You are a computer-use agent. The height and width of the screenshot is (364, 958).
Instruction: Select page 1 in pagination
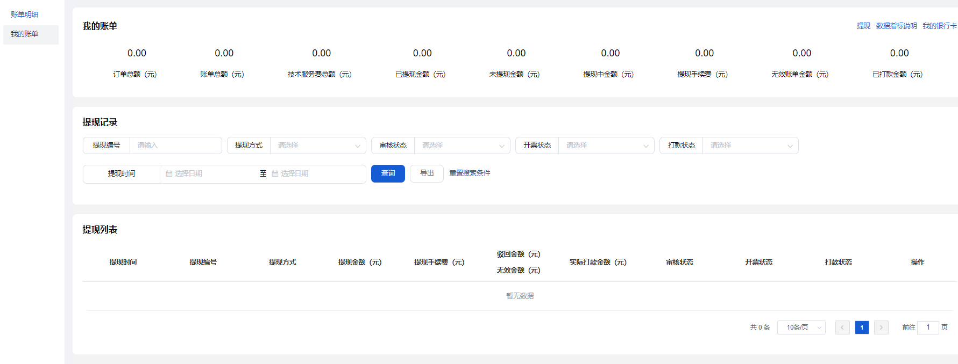862,327
